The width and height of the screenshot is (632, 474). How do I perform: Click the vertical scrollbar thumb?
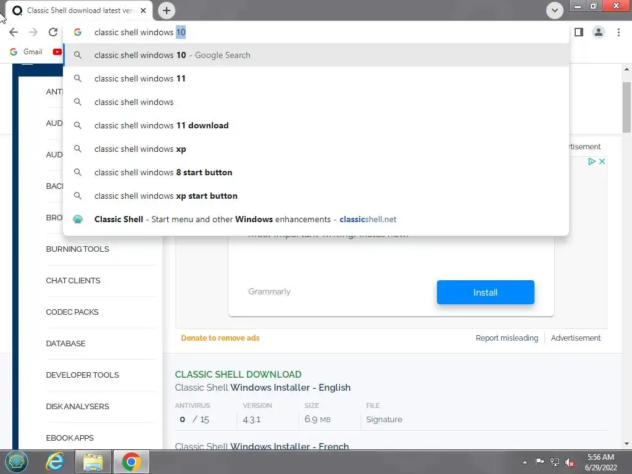pos(626,107)
